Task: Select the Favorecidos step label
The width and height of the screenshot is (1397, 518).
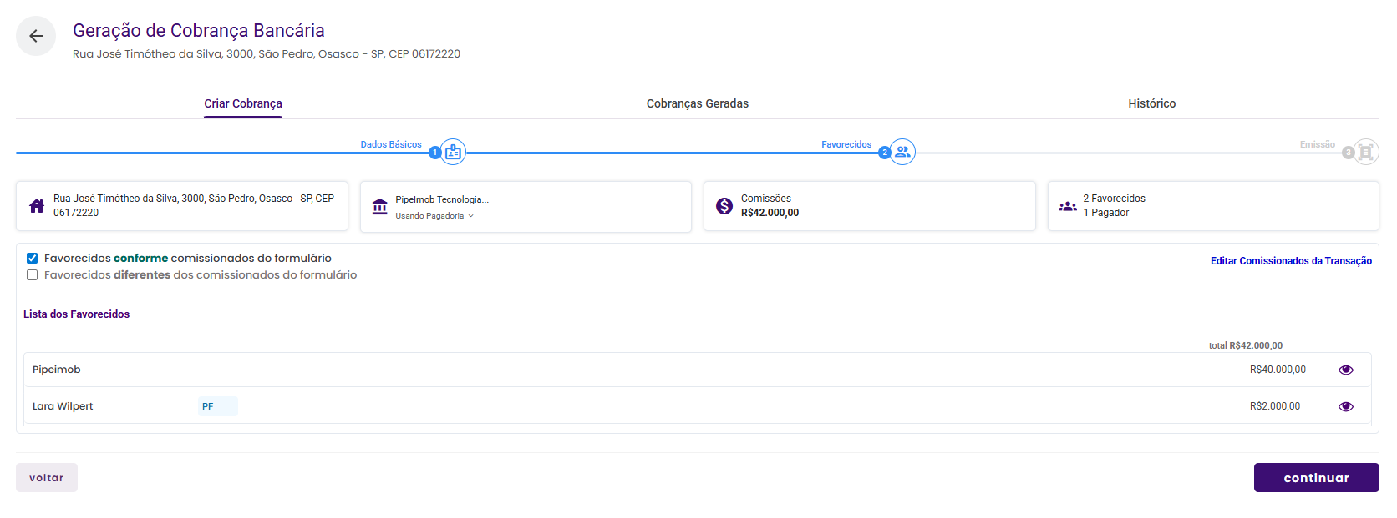Action: tap(846, 144)
